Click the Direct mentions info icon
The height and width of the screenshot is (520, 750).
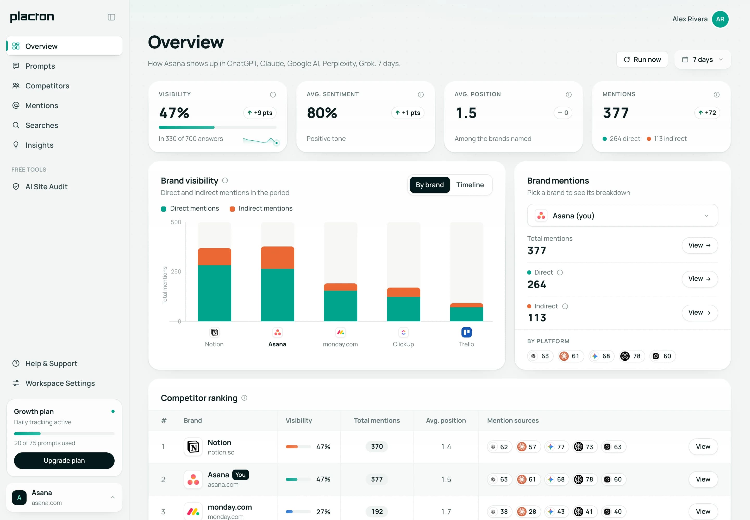(560, 272)
